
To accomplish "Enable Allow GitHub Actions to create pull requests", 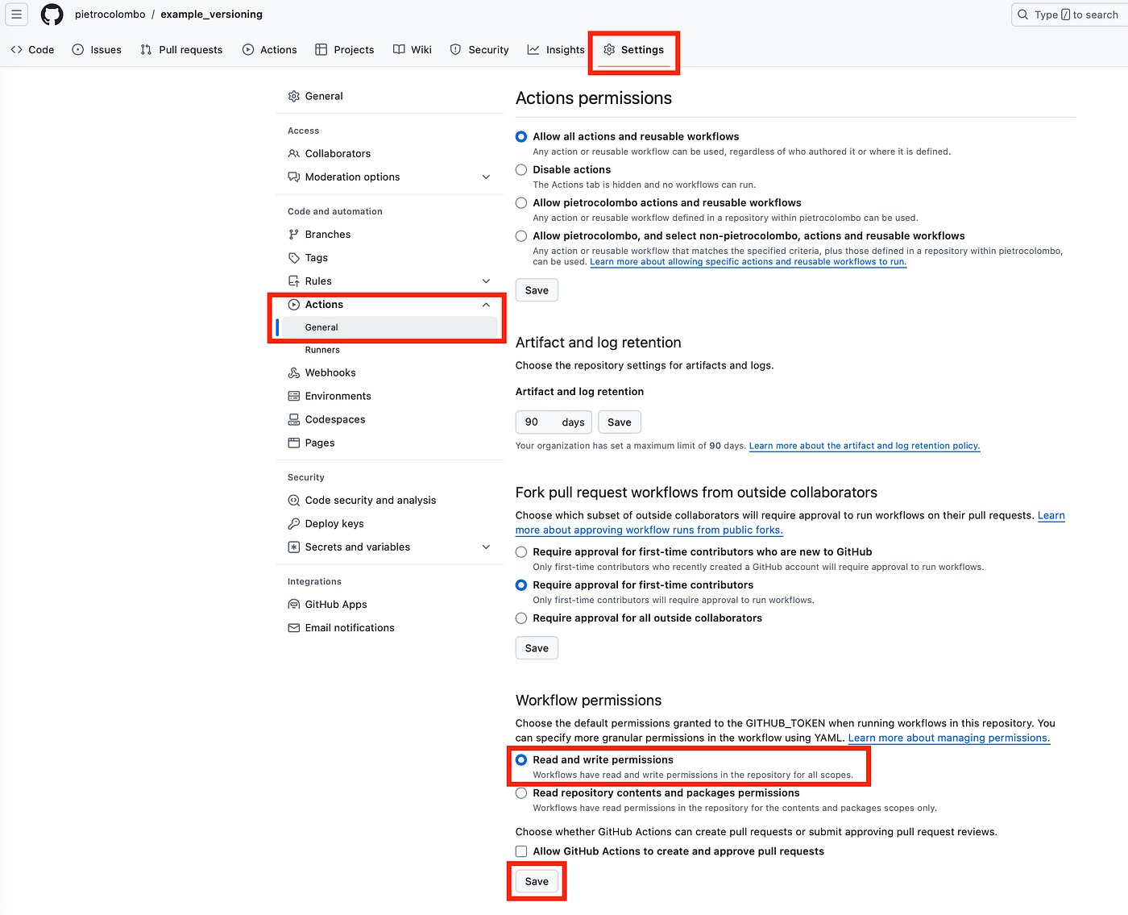I will coord(521,851).
